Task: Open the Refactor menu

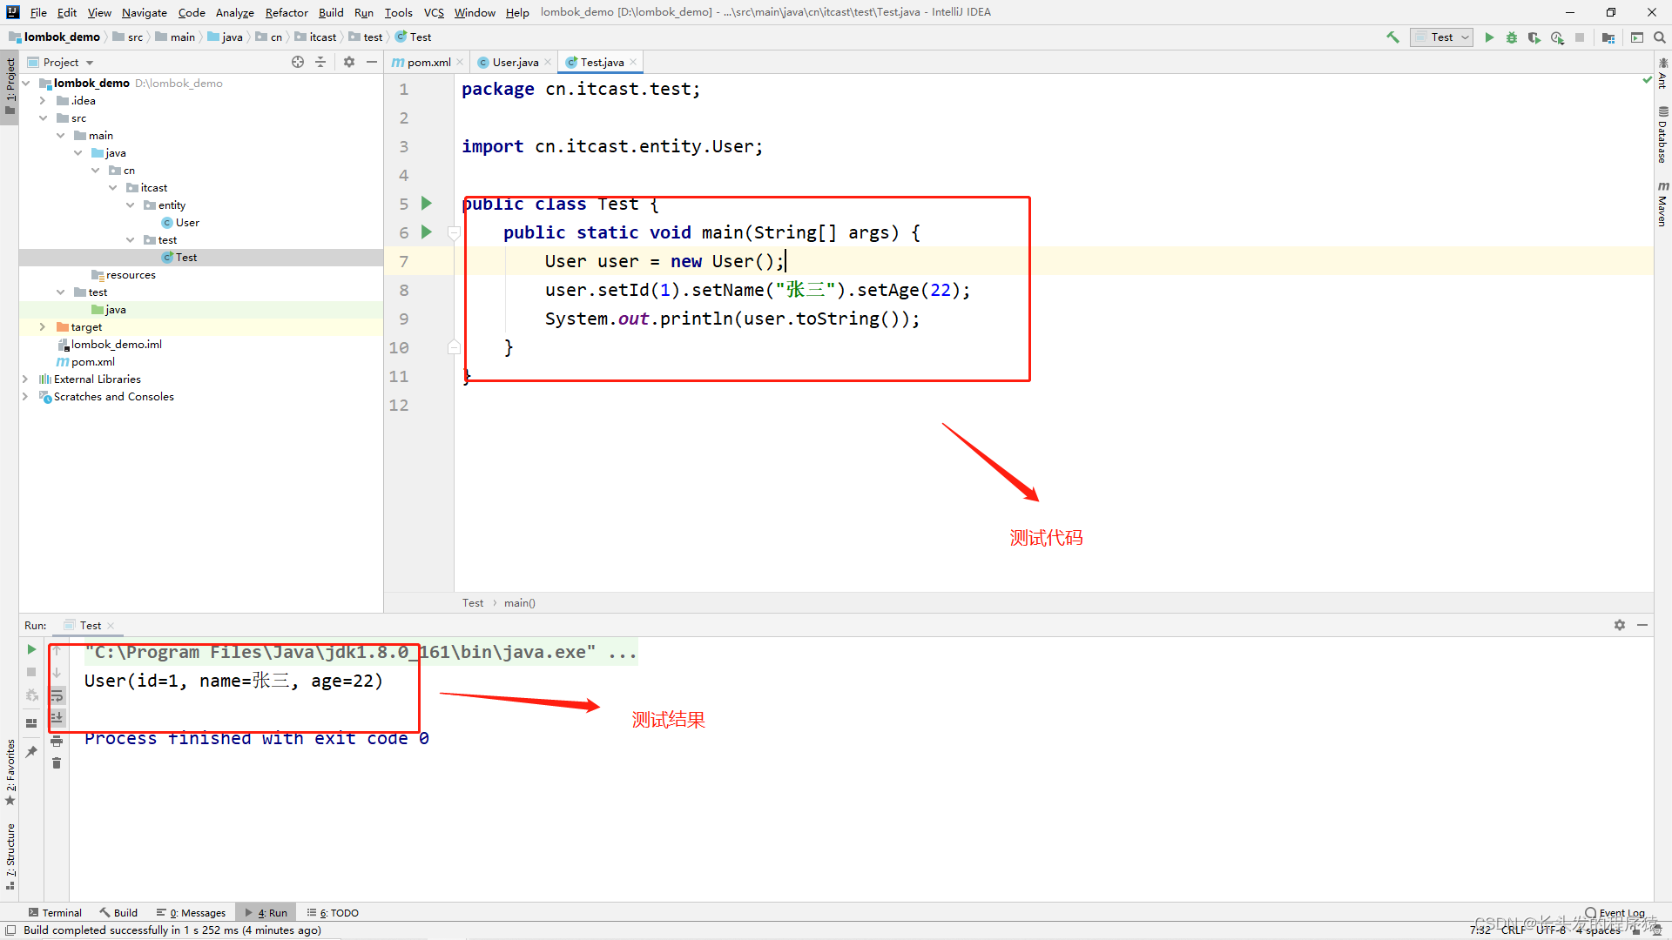Action: pyautogui.click(x=287, y=12)
